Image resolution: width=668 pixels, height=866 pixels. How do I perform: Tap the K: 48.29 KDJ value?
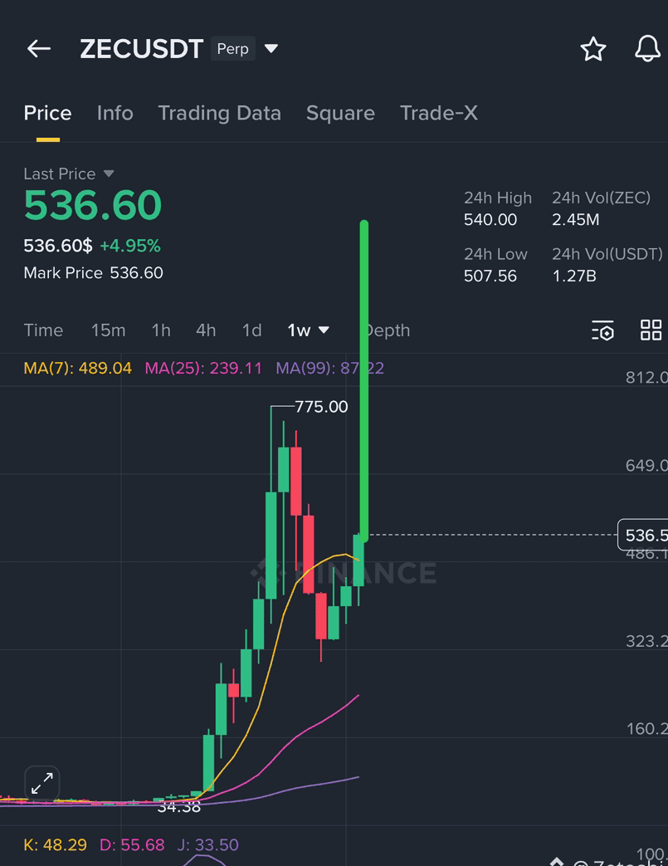tap(56, 844)
